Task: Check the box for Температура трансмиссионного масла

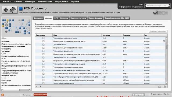Action: coord(44,67)
